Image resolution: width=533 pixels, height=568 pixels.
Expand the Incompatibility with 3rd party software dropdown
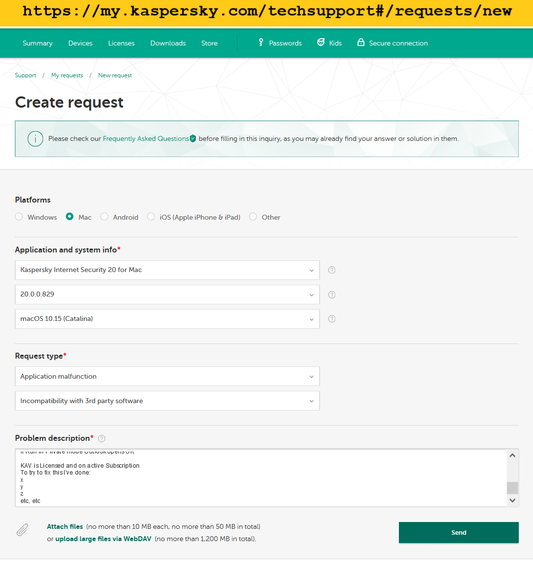tap(167, 401)
